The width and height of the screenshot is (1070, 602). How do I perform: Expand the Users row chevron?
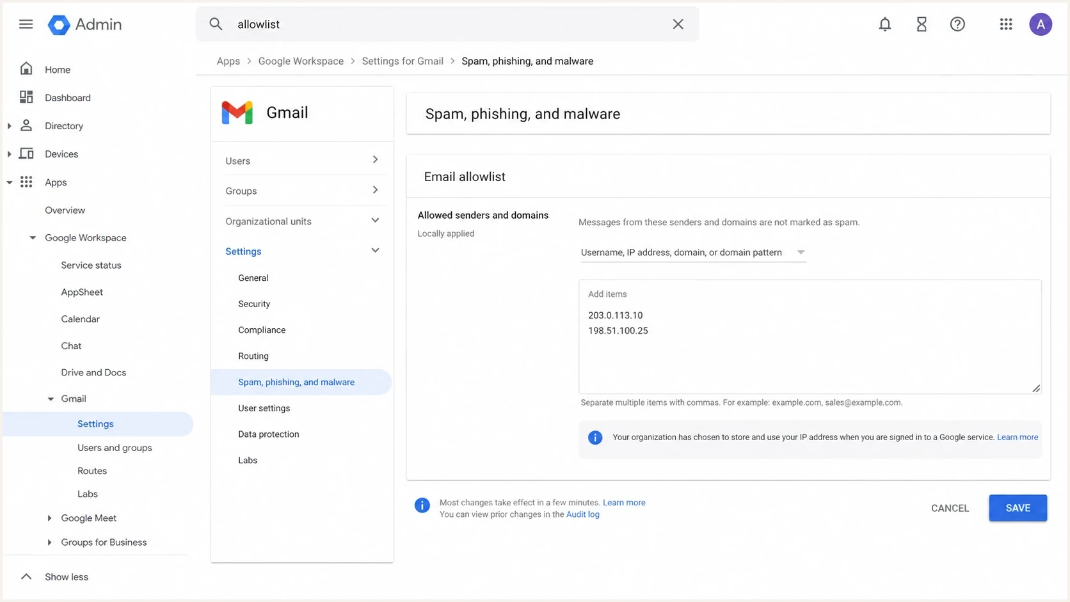pyautogui.click(x=375, y=159)
